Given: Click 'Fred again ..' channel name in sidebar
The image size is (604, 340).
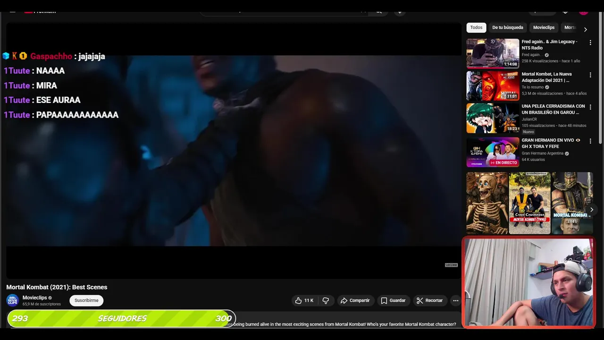Looking at the screenshot, I should coord(531,55).
